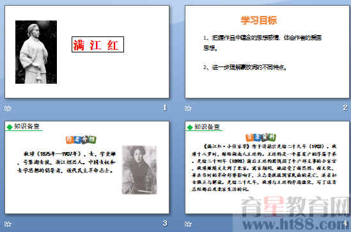Select the 学习目标 slide thumbnail
This screenshot has height=232, width=351.
pos(267,52)
